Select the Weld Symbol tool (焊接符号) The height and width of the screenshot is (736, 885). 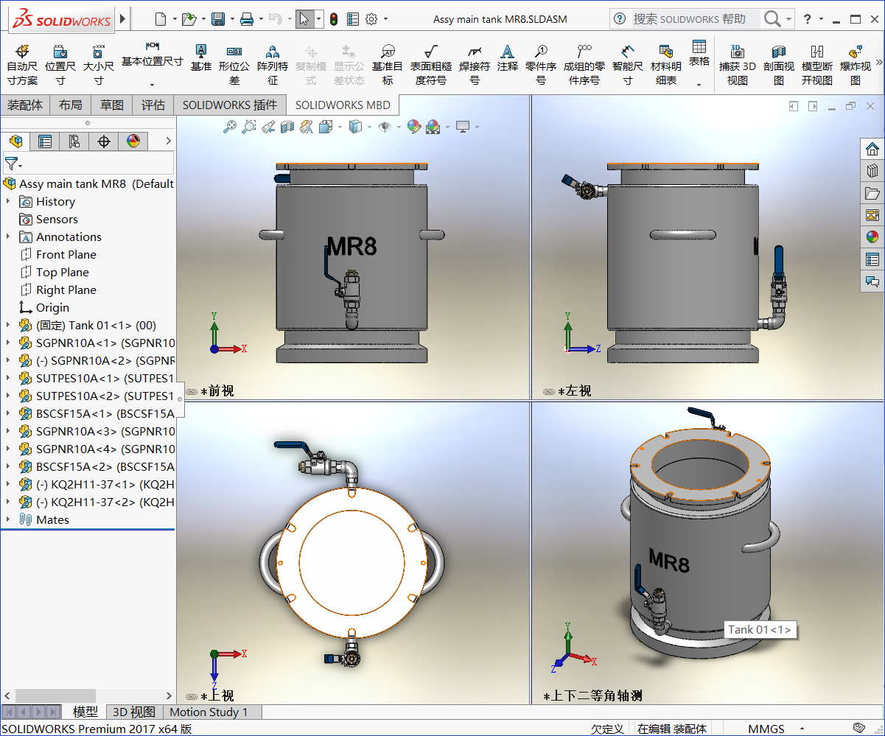pyautogui.click(x=475, y=65)
